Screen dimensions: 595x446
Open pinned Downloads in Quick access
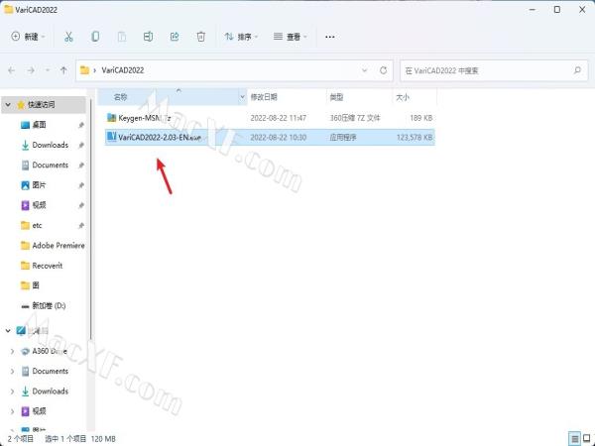coord(51,145)
